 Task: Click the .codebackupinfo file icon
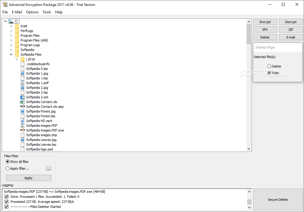click(23, 64)
